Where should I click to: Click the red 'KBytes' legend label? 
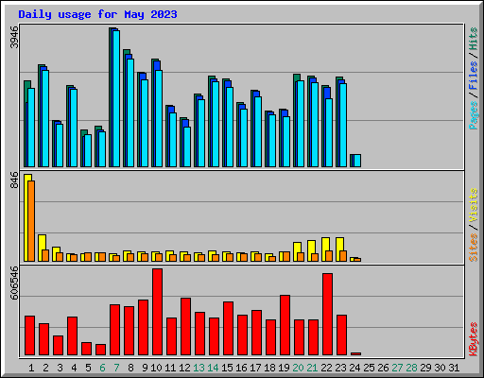coord(474,339)
